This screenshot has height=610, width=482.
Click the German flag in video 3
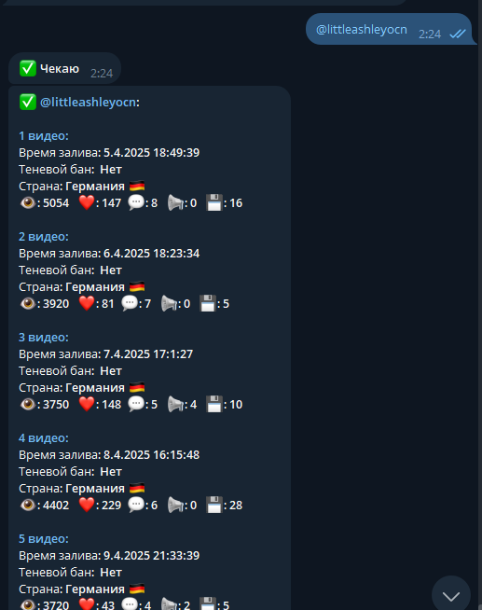tap(137, 387)
